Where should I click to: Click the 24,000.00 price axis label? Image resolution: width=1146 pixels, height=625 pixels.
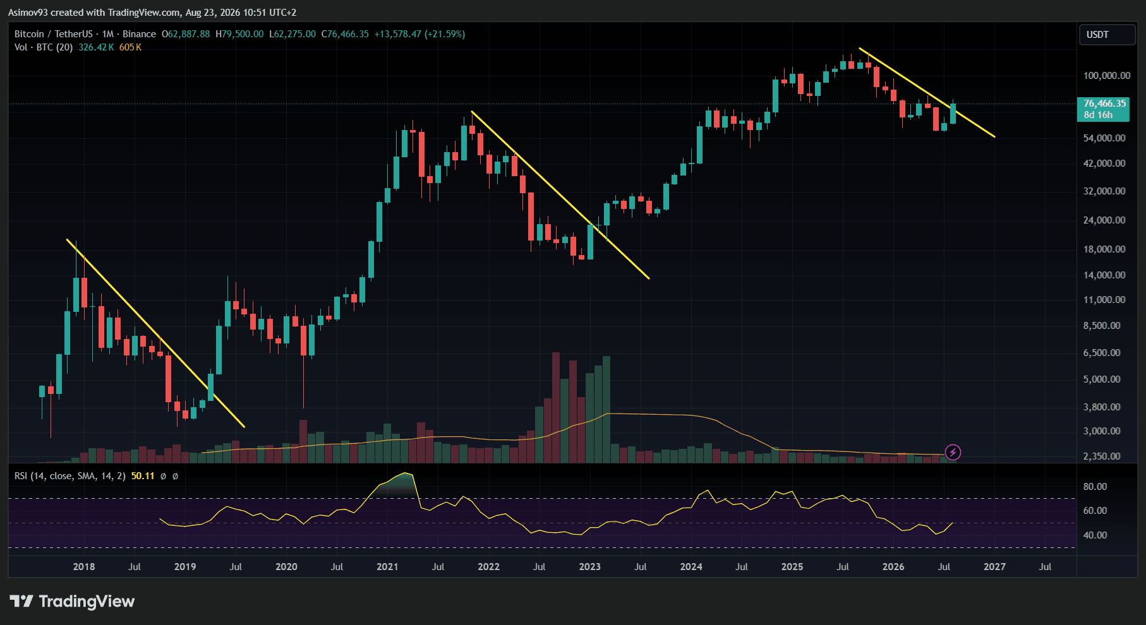coord(1104,220)
